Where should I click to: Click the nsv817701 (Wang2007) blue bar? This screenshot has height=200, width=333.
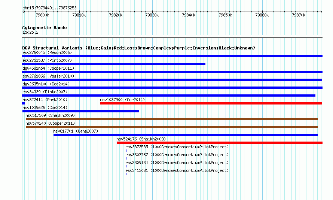click(186, 135)
